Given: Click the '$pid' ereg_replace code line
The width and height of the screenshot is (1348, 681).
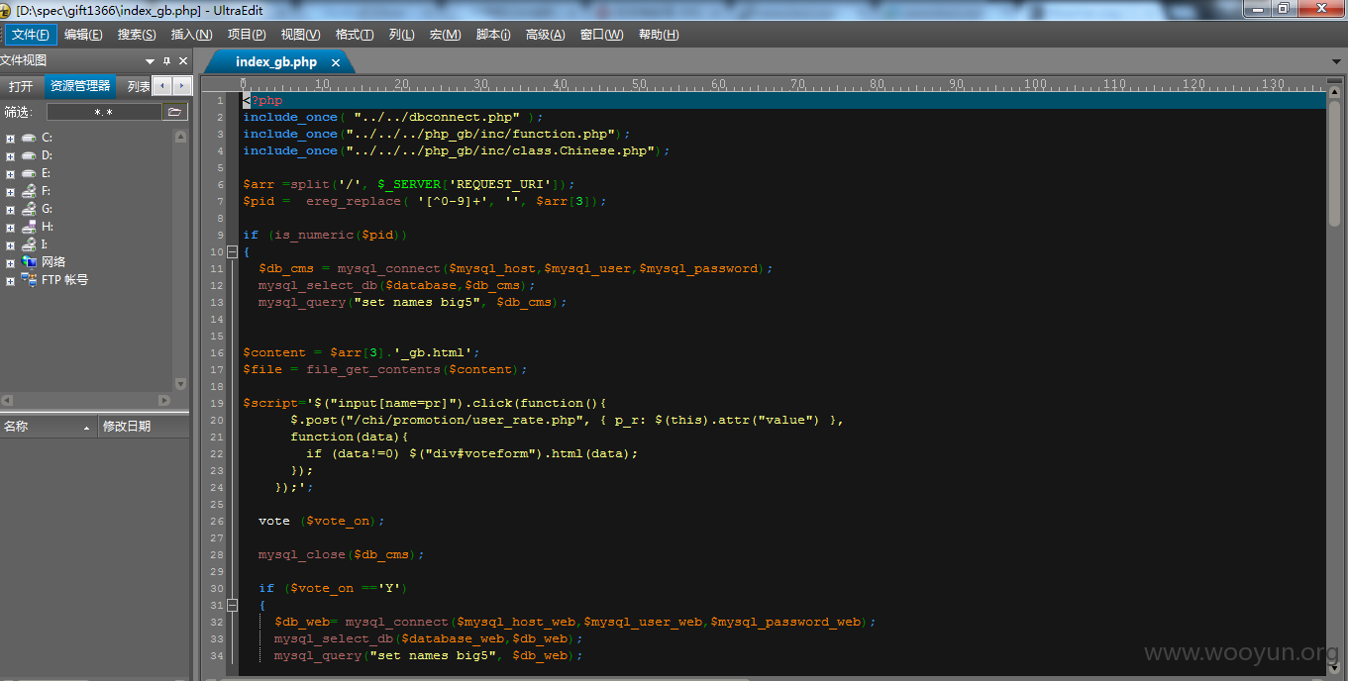Looking at the screenshot, I should [x=425, y=201].
